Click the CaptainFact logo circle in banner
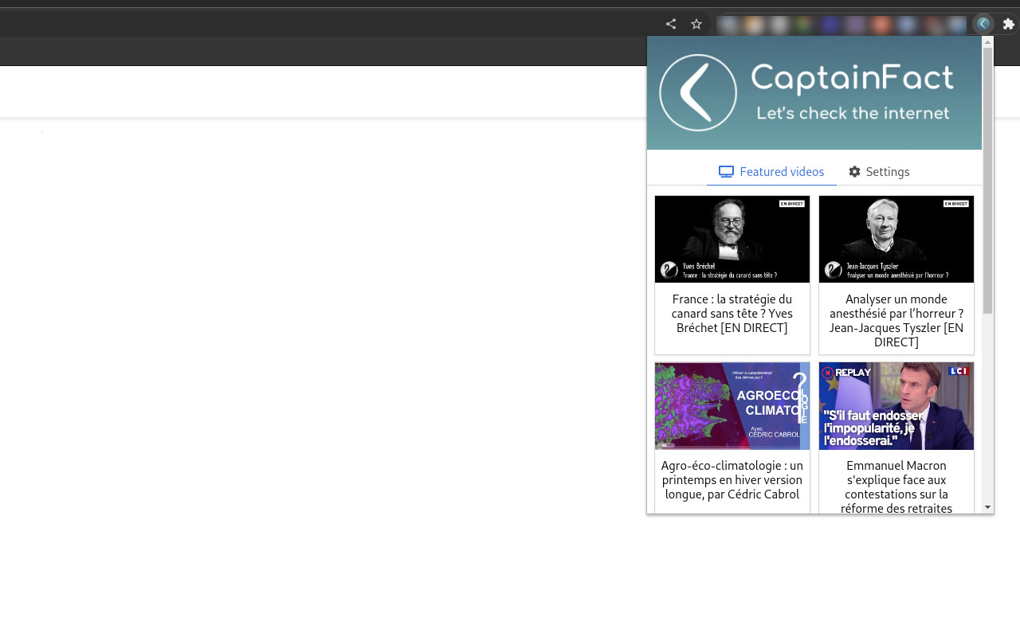Screen dimensions: 1020x637 click(x=698, y=92)
